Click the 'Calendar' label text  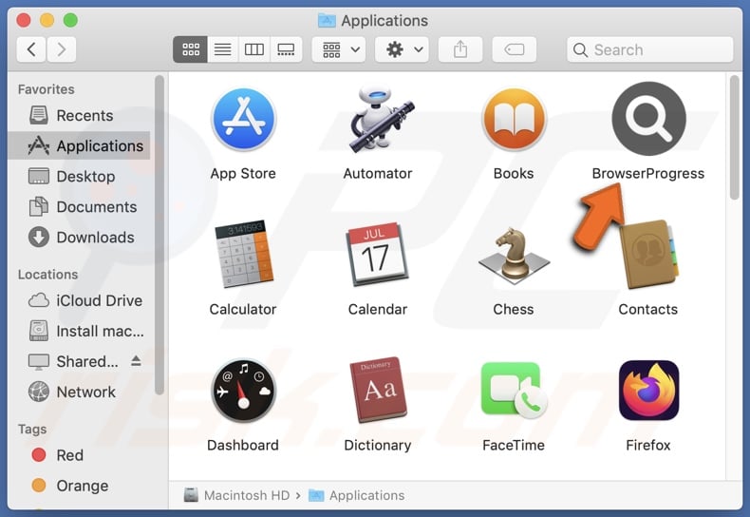378,309
